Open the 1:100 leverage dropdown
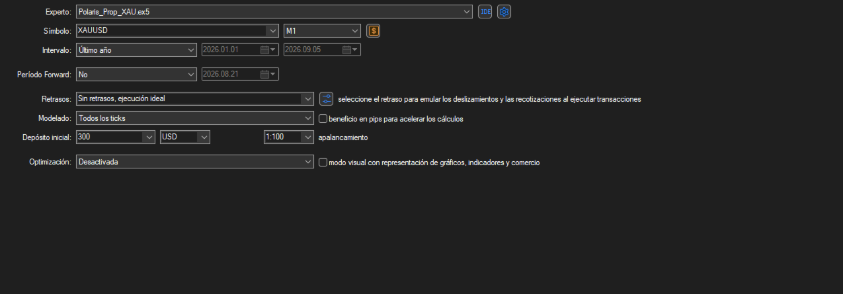This screenshot has width=843, height=294. click(x=307, y=137)
